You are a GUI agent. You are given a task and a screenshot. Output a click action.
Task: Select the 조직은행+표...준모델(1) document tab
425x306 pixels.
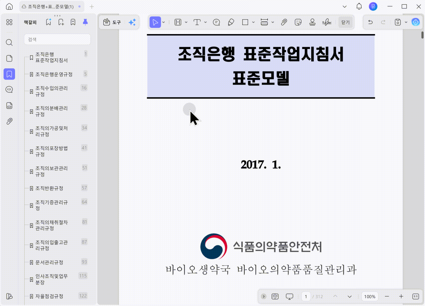point(51,7)
